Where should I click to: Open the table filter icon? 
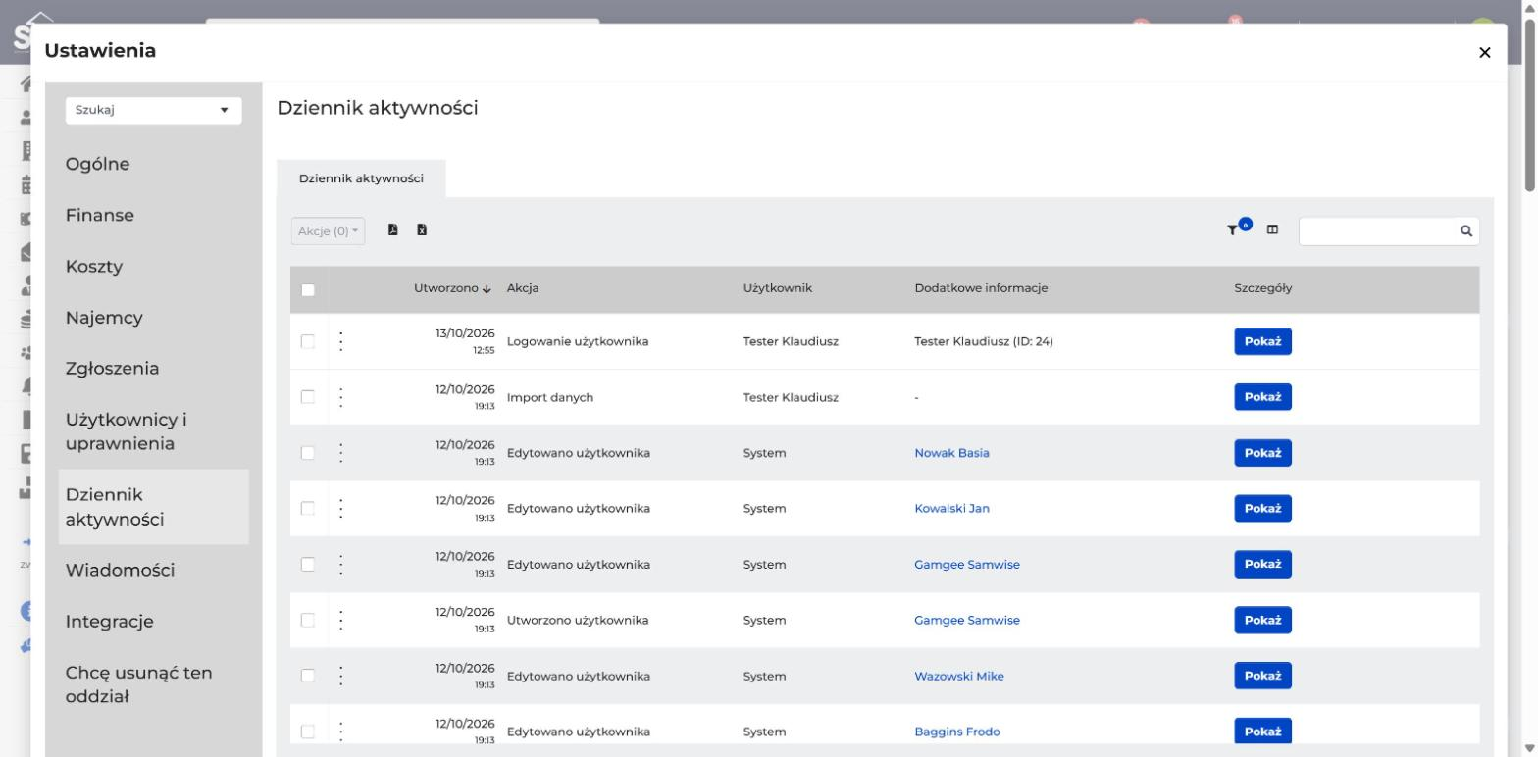coord(1239,227)
